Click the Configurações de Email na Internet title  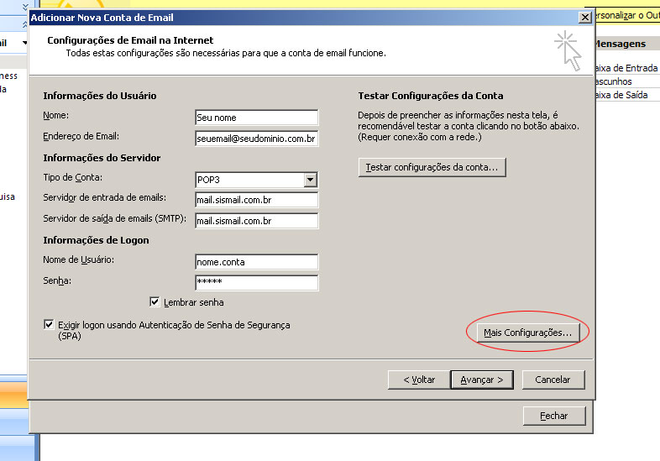[130, 40]
